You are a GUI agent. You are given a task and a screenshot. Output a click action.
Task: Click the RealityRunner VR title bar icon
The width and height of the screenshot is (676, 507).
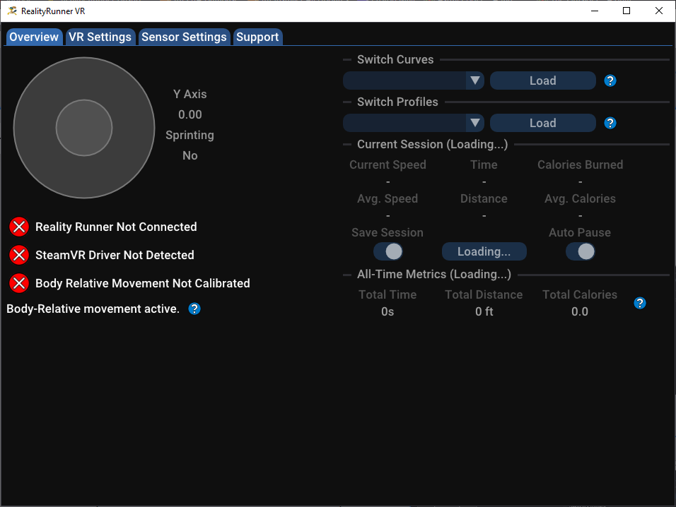pos(12,11)
